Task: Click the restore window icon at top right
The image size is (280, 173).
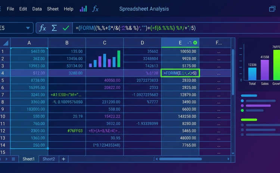Action: tap(272, 9)
